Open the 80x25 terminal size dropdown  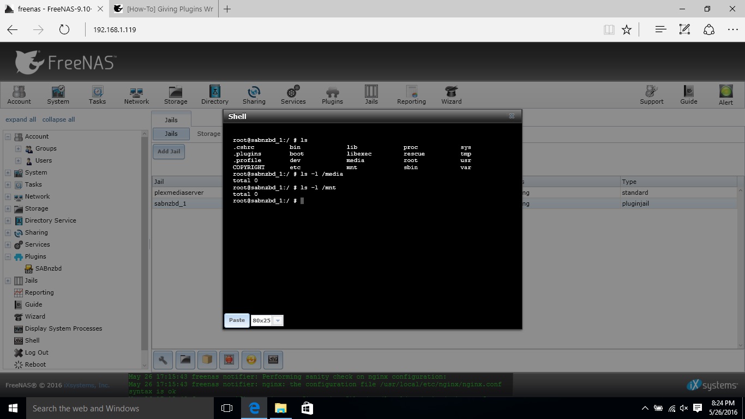tap(278, 321)
